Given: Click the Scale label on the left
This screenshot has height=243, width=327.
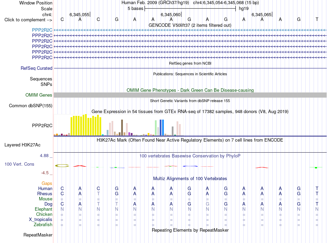Looking at the screenshot, I should [47, 9].
